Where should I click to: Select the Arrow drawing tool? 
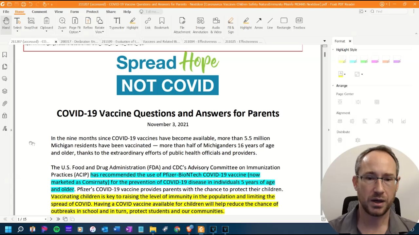[x=259, y=23]
